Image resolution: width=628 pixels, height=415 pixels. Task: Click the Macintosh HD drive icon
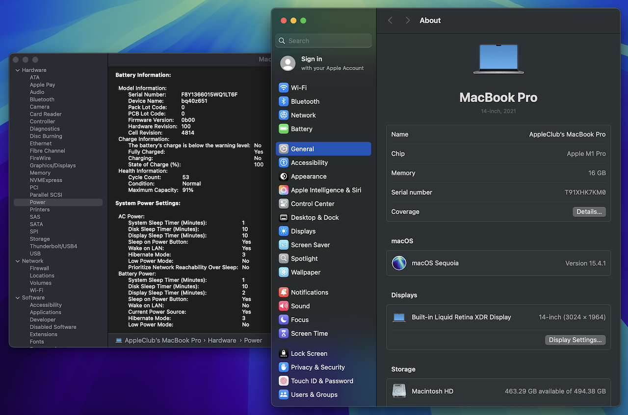pos(399,391)
